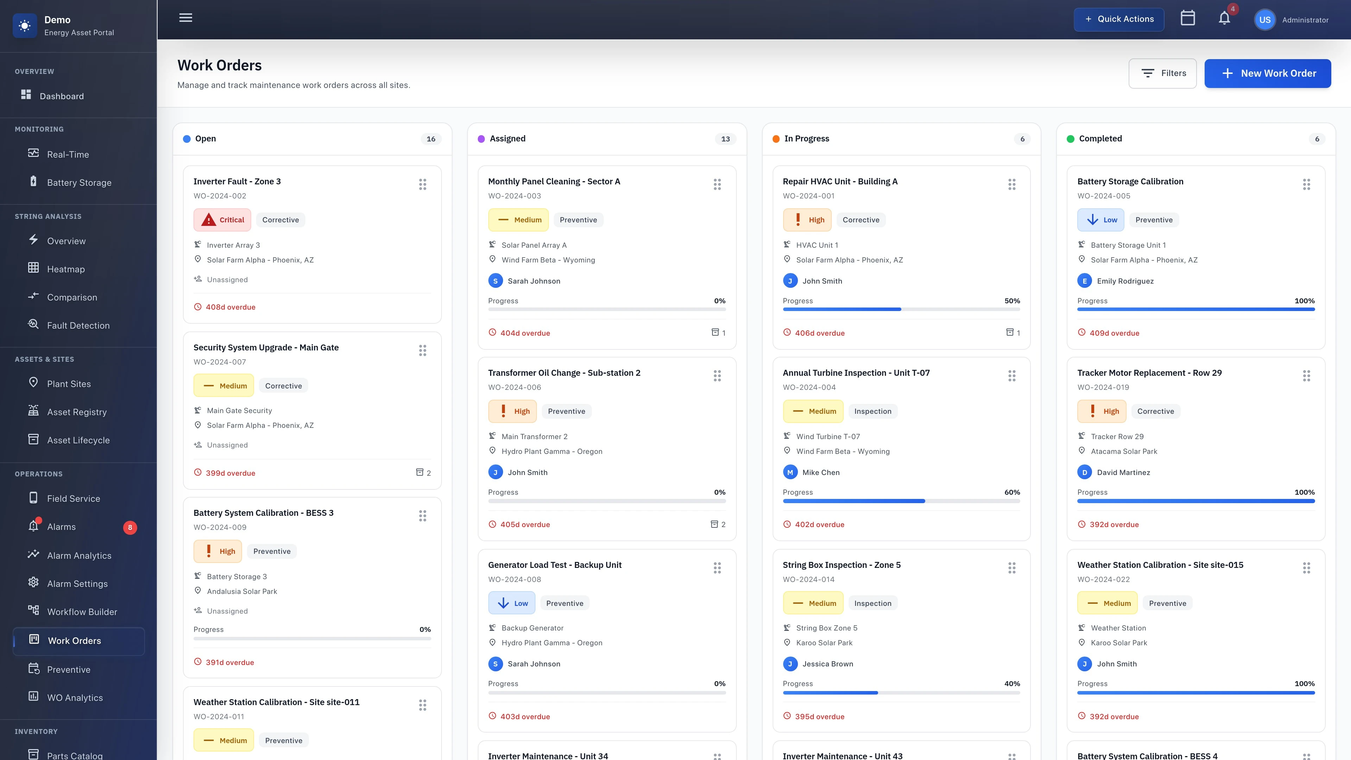The width and height of the screenshot is (1351, 760).
Task: Open the Dashboard from the sidebar
Action: point(62,96)
